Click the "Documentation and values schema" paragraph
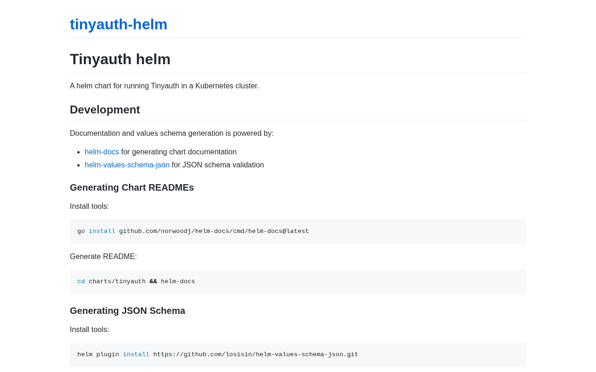Image resolution: width=596 pixels, height=372 pixels. tap(172, 133)
